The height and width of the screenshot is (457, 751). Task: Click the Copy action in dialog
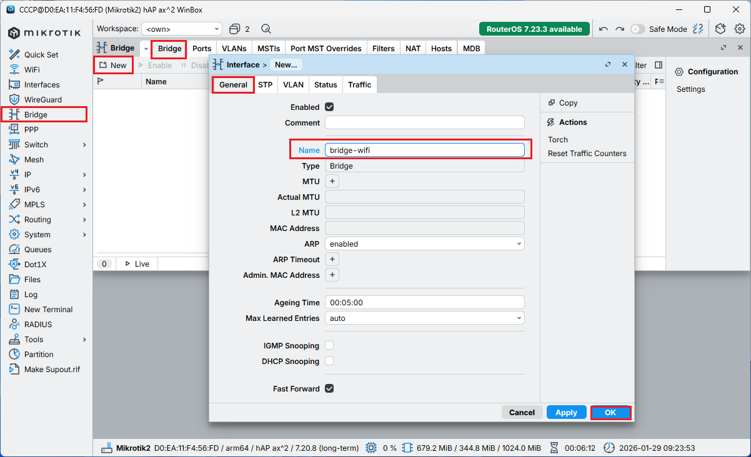[x=562, y=103]
